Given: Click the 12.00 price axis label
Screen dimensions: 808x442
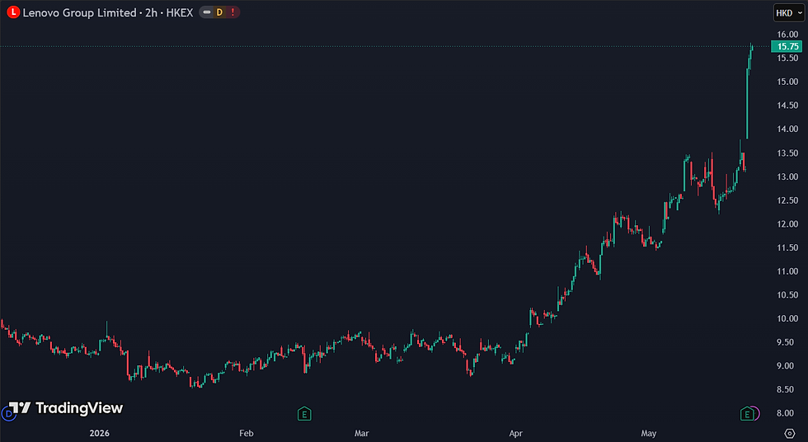Looking at the screenshot, I should point(787,224).
